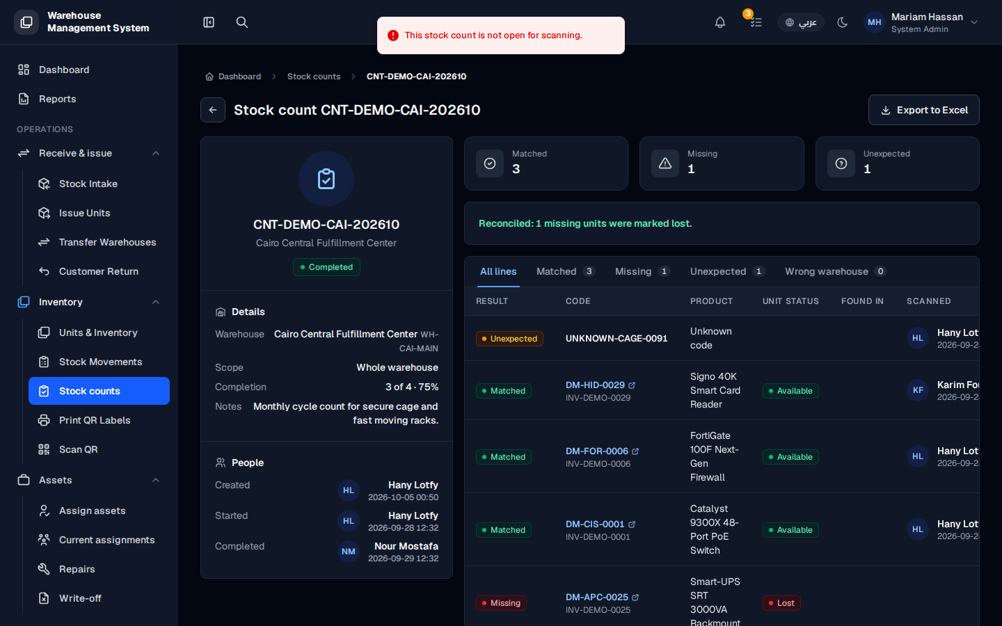The height and width of the screenshot is (626, 1002).
Task: Switch to the Wrong warehouse tab
Action: tap(836, 271)
